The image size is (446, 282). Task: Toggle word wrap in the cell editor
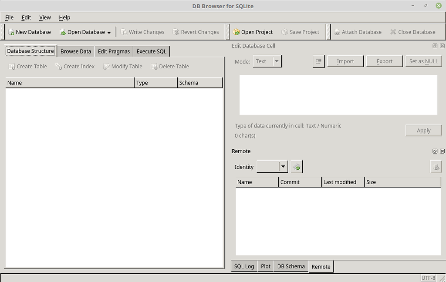[318, 61]
